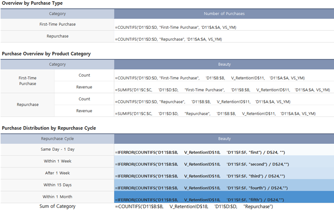
Task: Select the Revenue label in the Repurchase group
Action: pyautogui.click(x=84, y=111)
